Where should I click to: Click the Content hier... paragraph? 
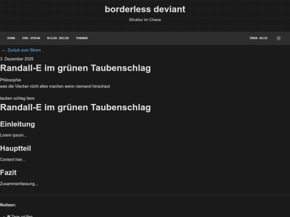click(x=13, y=160)
